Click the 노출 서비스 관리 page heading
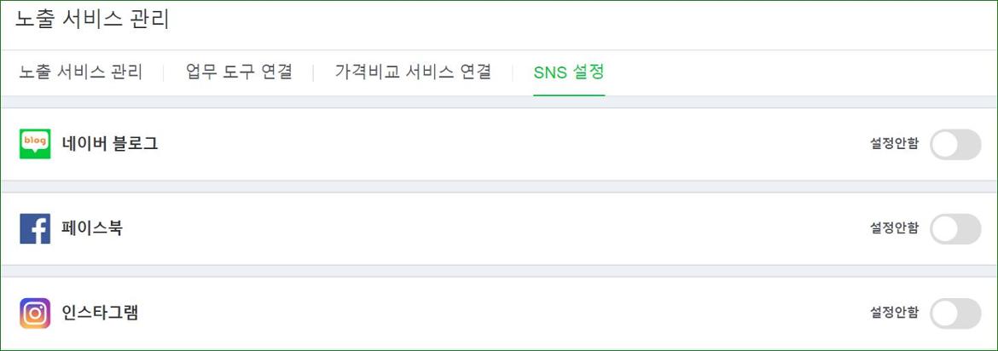This screenshot has height=351, width=998. (x=93, y=19)
